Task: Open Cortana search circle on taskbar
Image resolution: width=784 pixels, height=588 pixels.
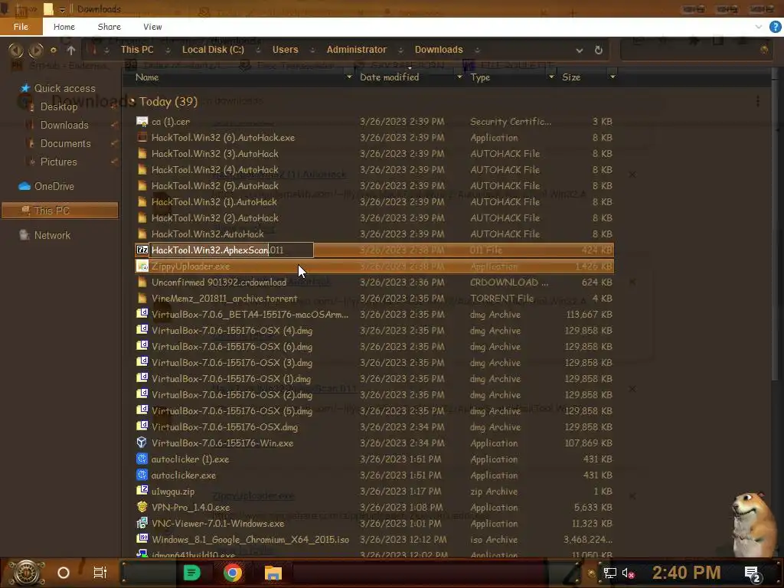Action: [x=64, y=573]
